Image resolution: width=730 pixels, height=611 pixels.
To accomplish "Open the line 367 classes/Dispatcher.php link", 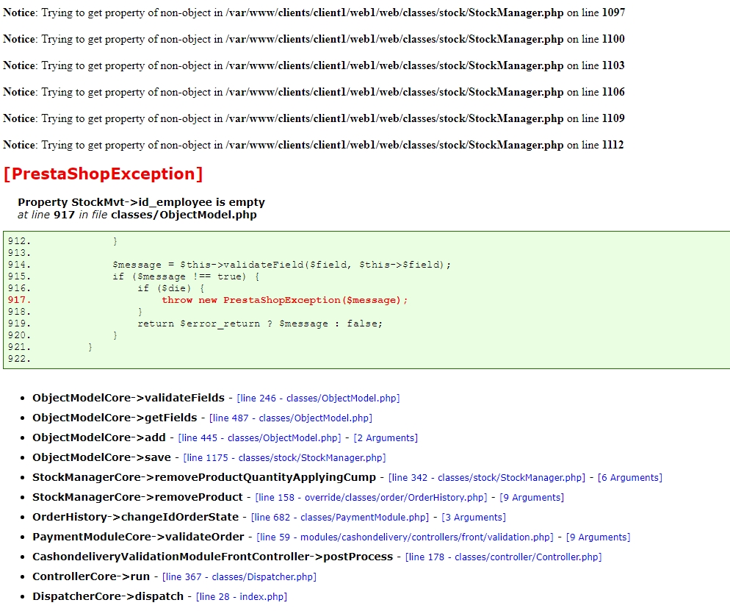I will tap(239, 577).
